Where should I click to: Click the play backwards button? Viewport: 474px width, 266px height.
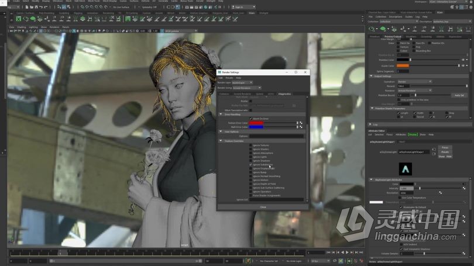pyautogui.click(x=342, y=253)
